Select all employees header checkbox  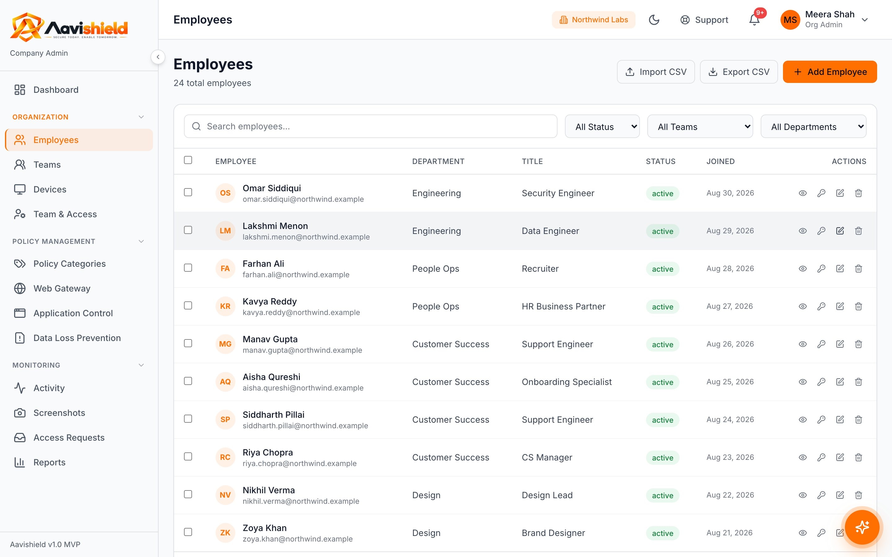(188, 160)
